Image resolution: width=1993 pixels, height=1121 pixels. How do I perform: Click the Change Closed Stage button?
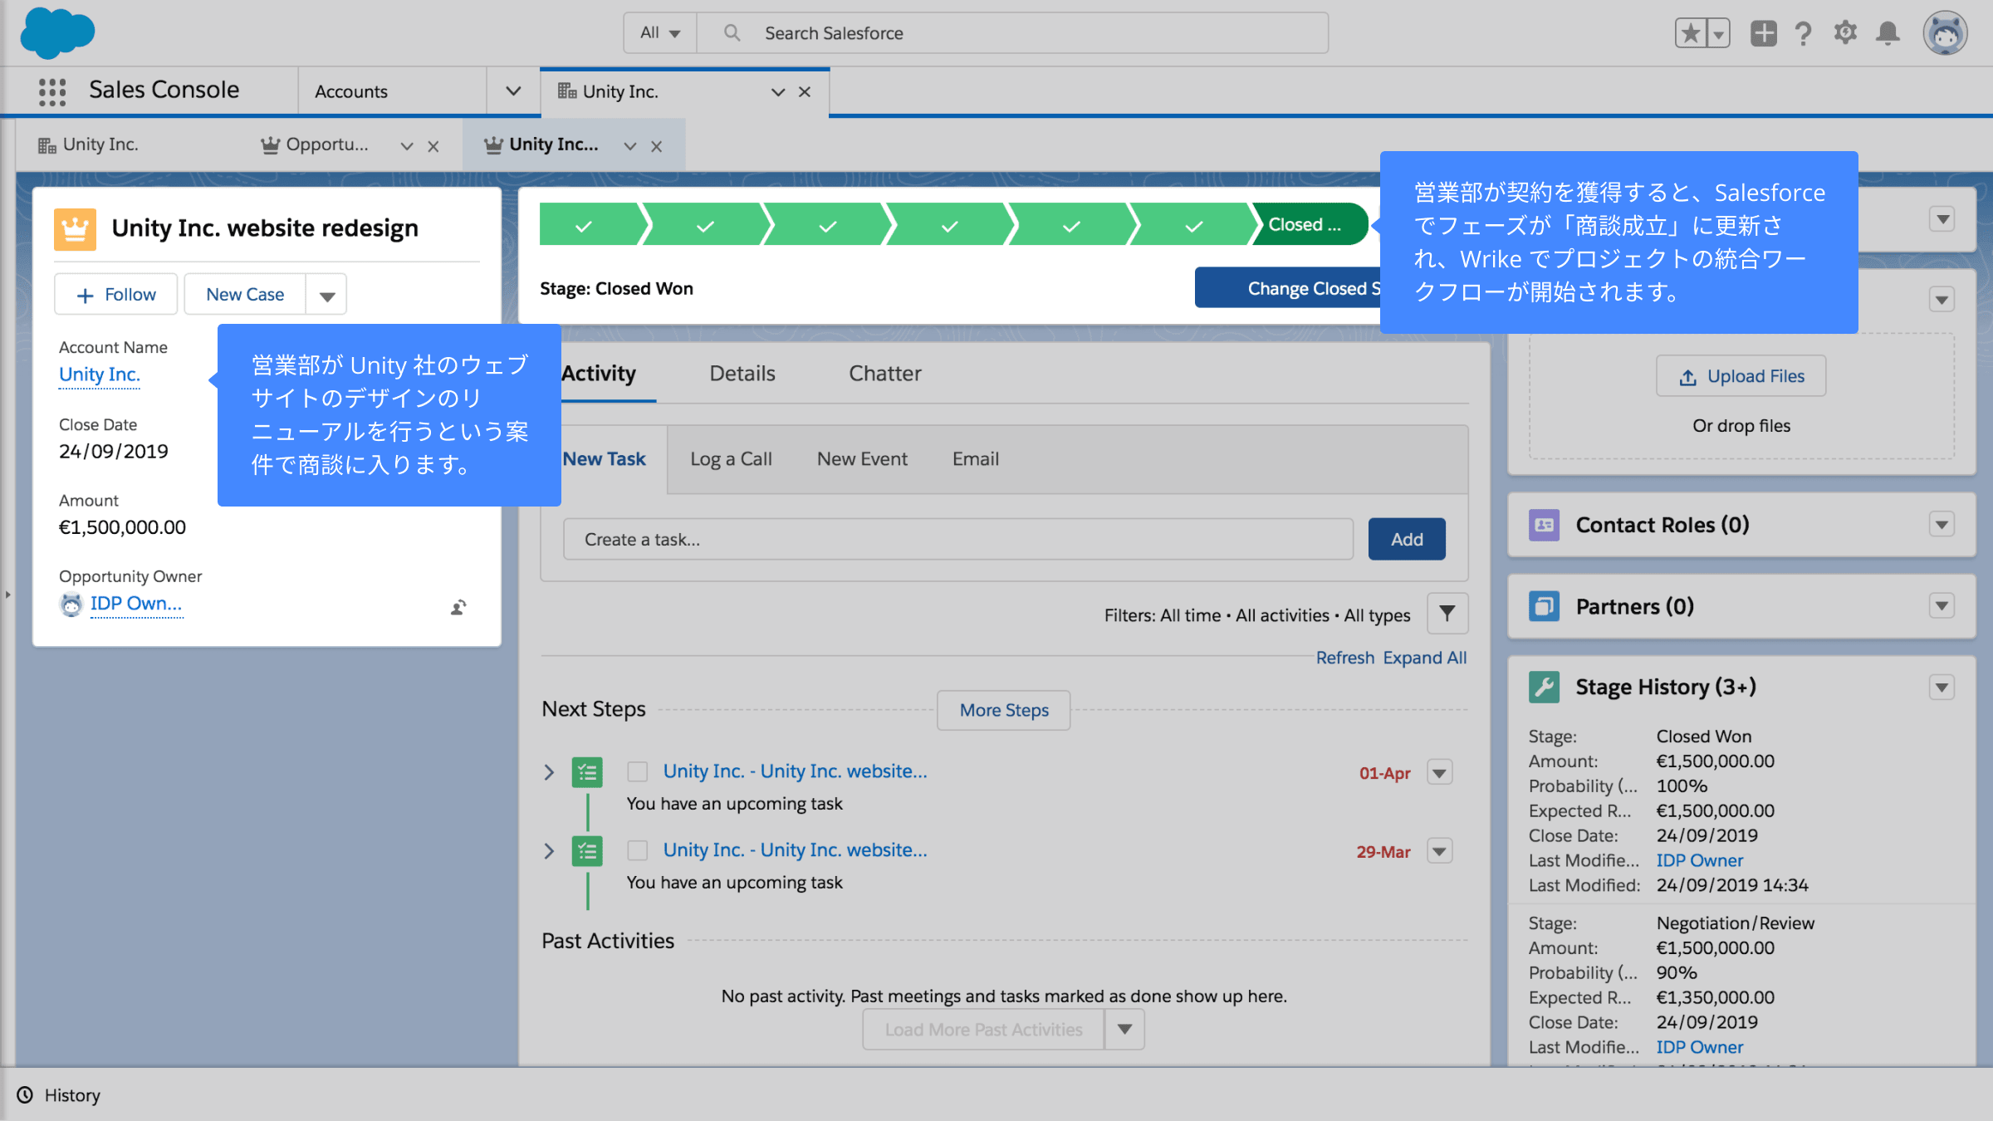coord(1288,288)
